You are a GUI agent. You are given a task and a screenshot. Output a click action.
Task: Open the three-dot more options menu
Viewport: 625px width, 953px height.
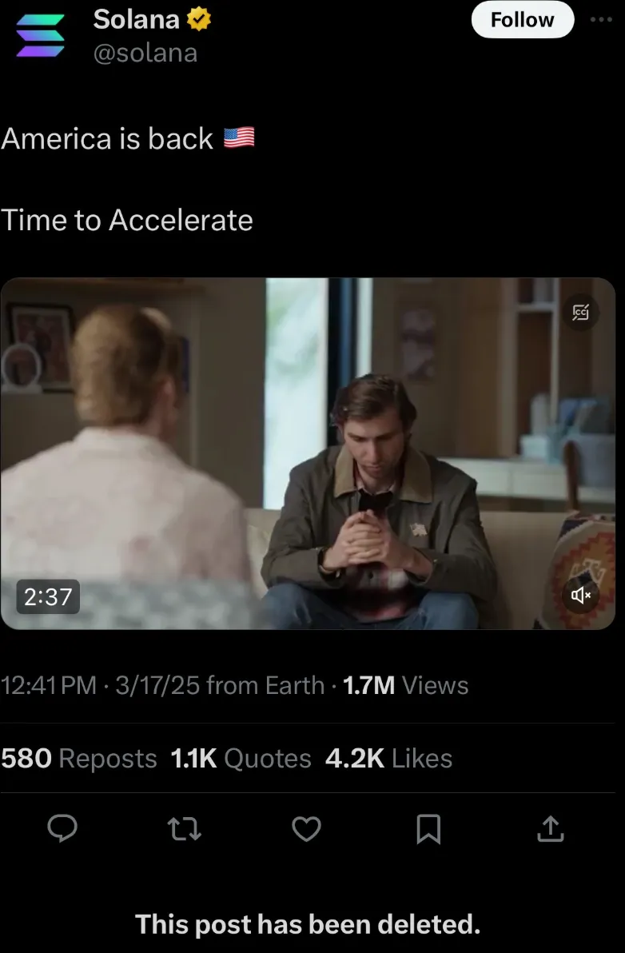click(601, 19)
